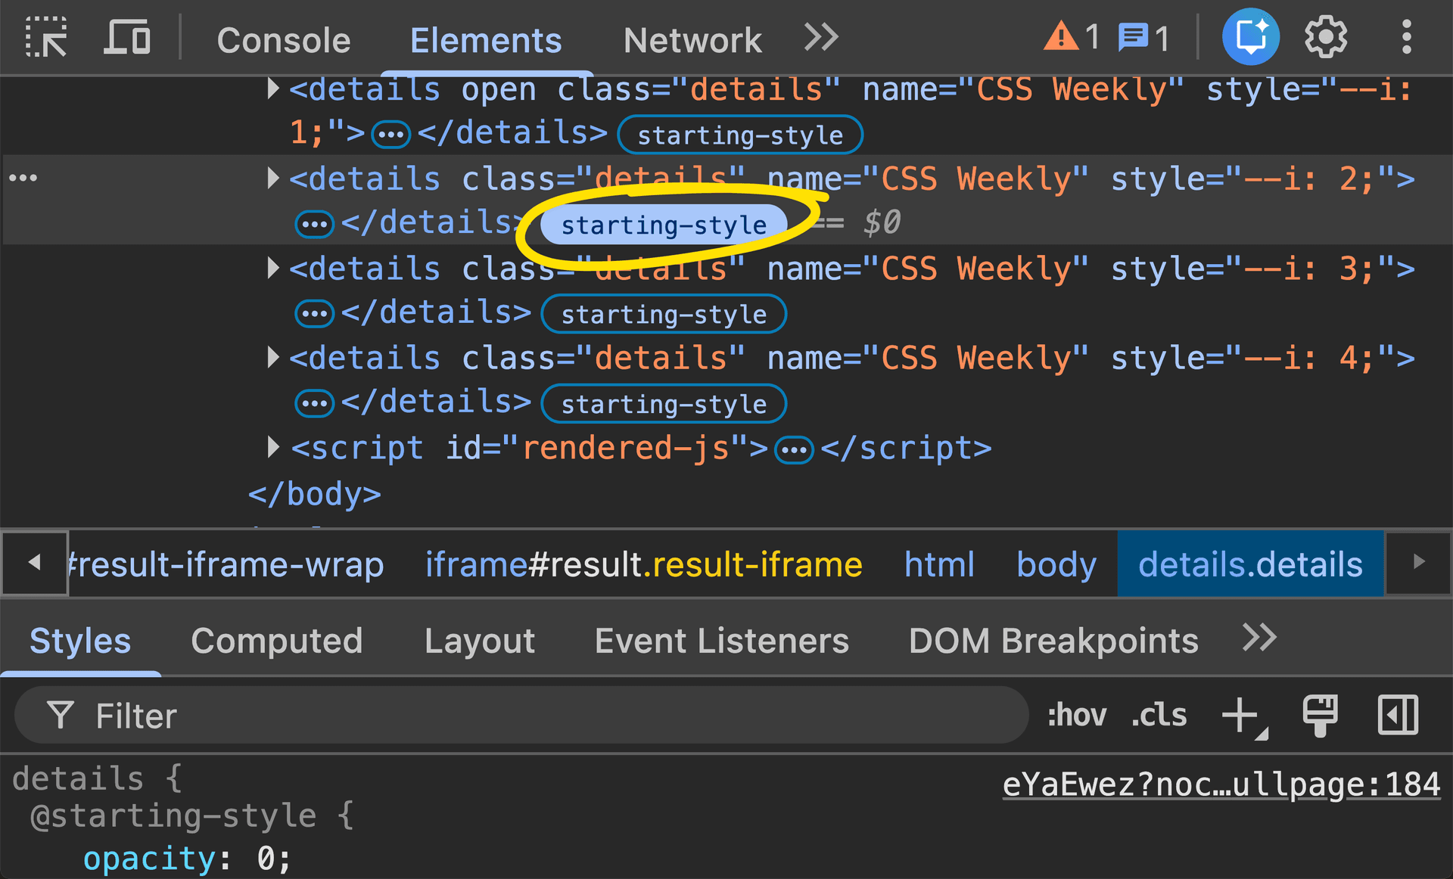Toggle element state with the :hov button

pos(1077,714)
